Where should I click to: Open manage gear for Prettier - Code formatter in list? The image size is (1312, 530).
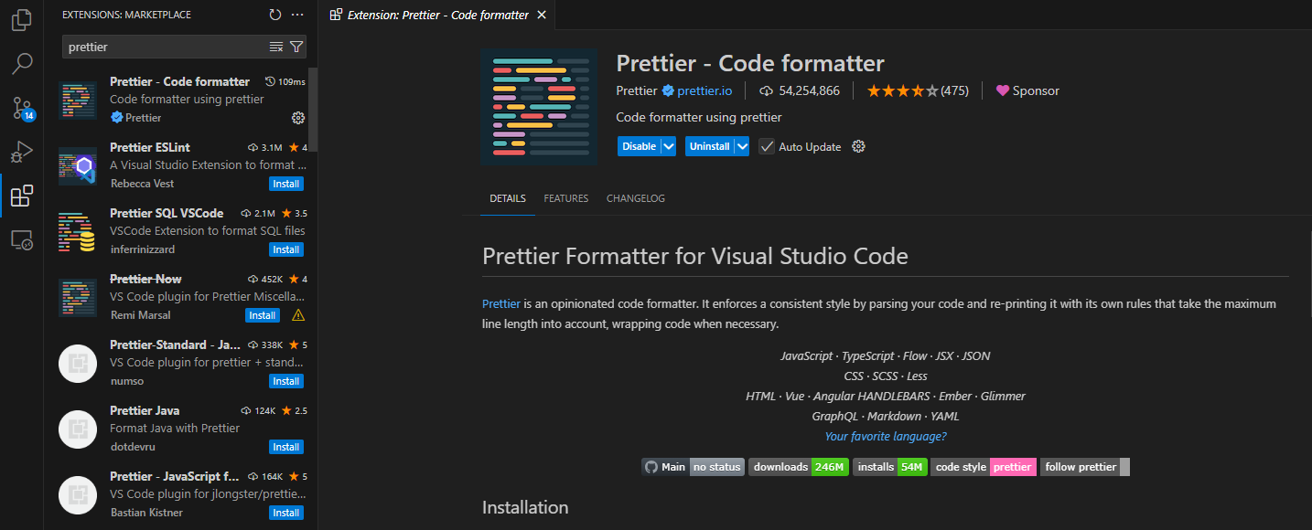(297, 118)
